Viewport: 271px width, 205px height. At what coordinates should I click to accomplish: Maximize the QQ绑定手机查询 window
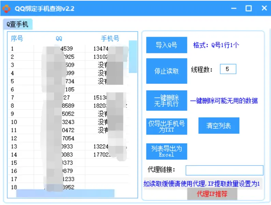(x=248, y=8)
